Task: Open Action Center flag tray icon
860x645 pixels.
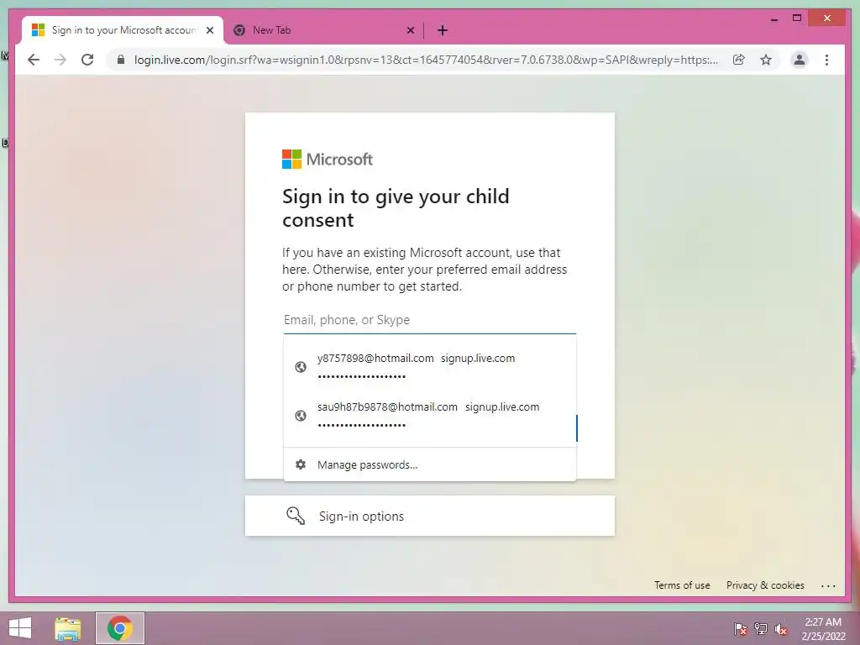Action: 741,628
